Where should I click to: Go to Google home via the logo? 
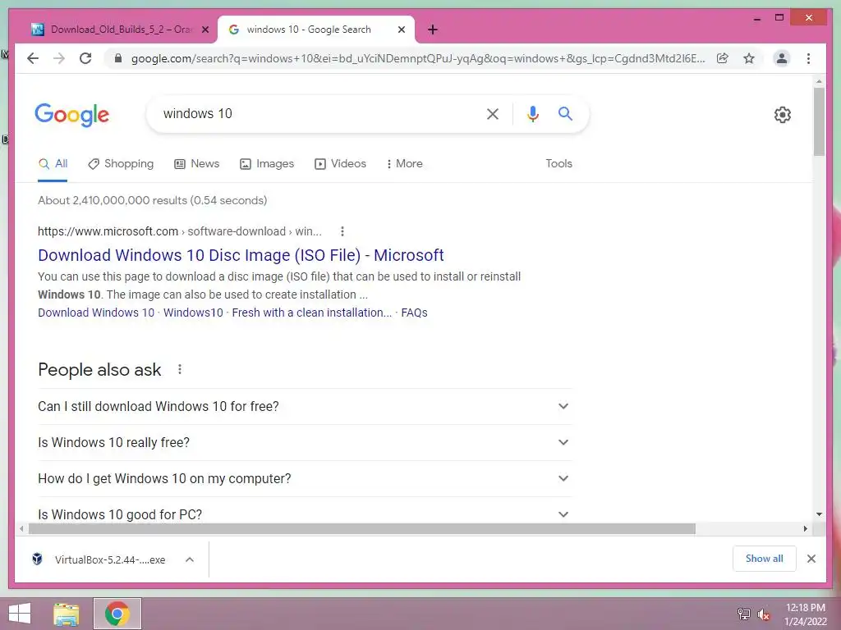[72, 115]
